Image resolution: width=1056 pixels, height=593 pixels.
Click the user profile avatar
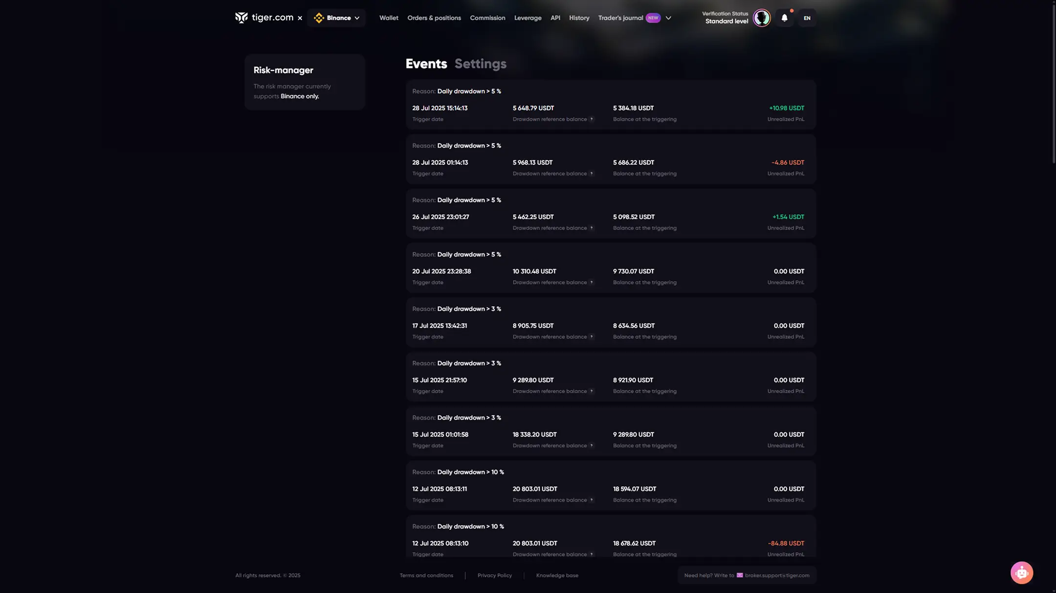click(761, 18)
